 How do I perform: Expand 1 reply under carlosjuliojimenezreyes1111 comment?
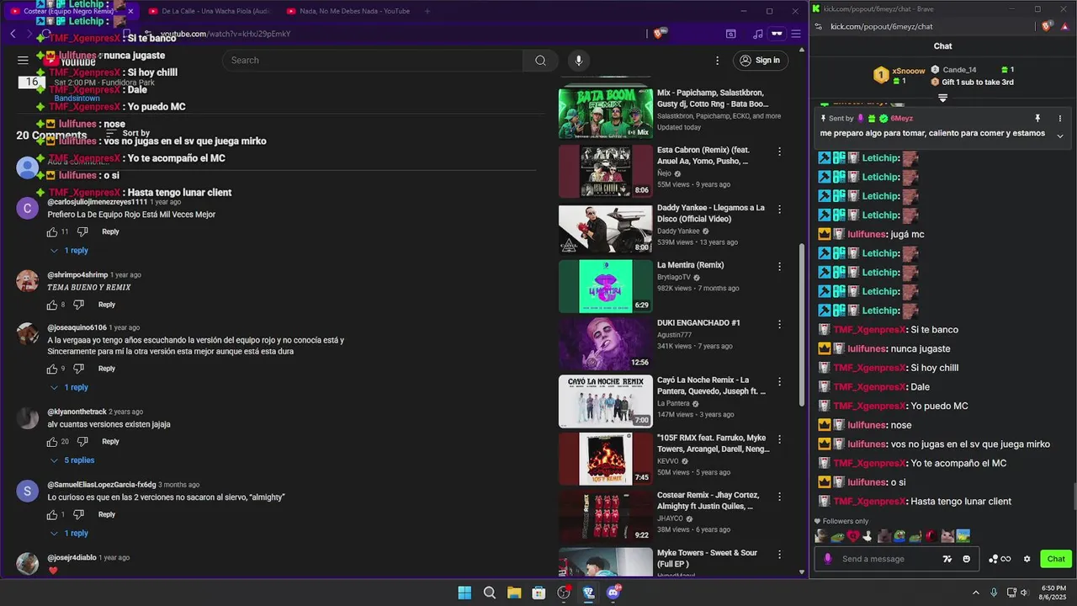(x=69, y=251)
